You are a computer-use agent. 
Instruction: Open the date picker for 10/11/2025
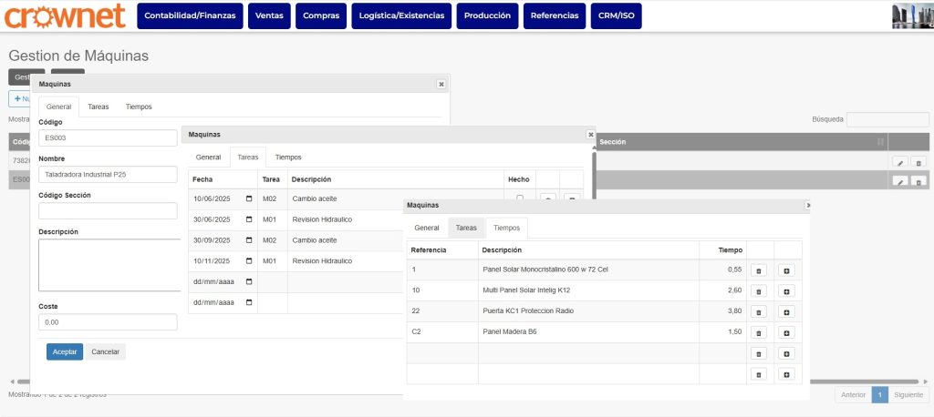tap(250, 261)
